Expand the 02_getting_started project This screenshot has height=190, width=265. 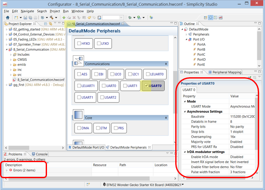[7, 29]
